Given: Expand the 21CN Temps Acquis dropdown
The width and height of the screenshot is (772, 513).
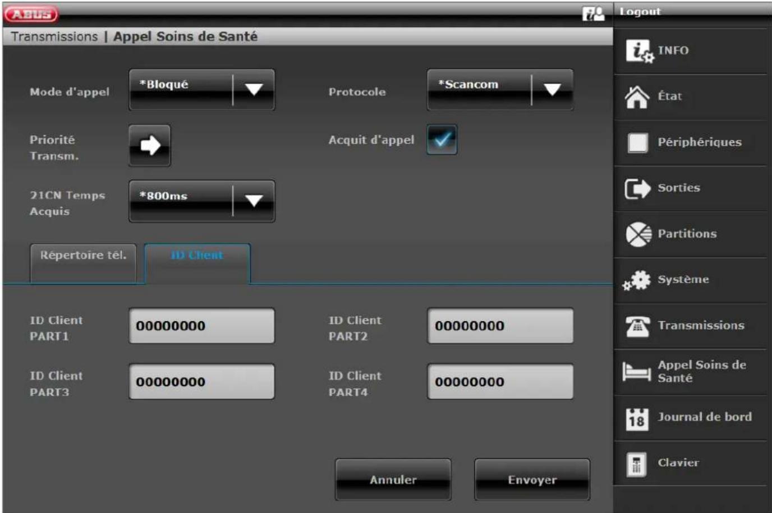Looking at the screenshot, I should click(x=254, y=201).
